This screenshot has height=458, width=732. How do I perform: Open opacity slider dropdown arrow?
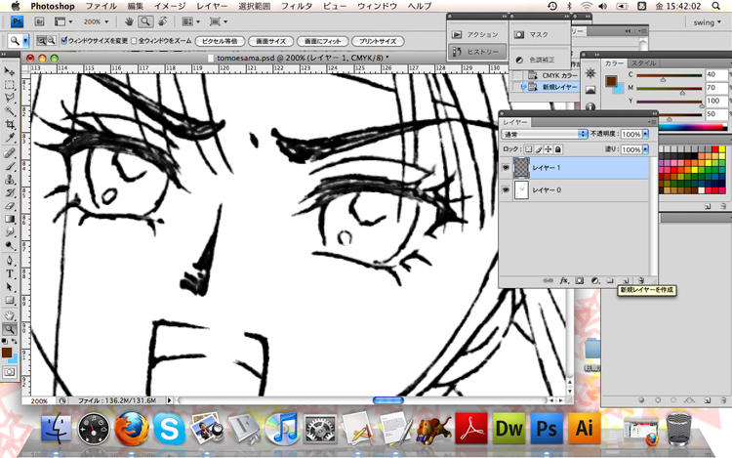646,135
